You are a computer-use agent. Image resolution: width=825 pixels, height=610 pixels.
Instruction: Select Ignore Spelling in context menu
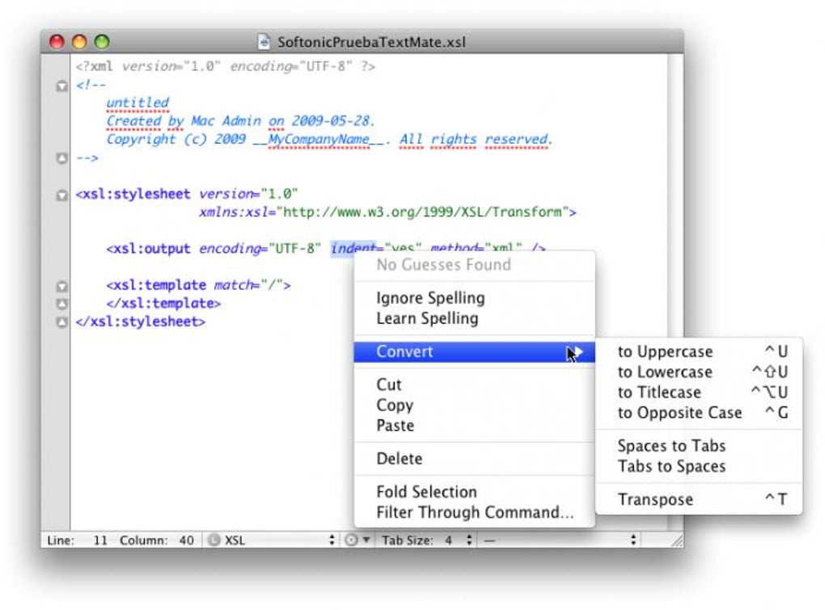(430, 298)
